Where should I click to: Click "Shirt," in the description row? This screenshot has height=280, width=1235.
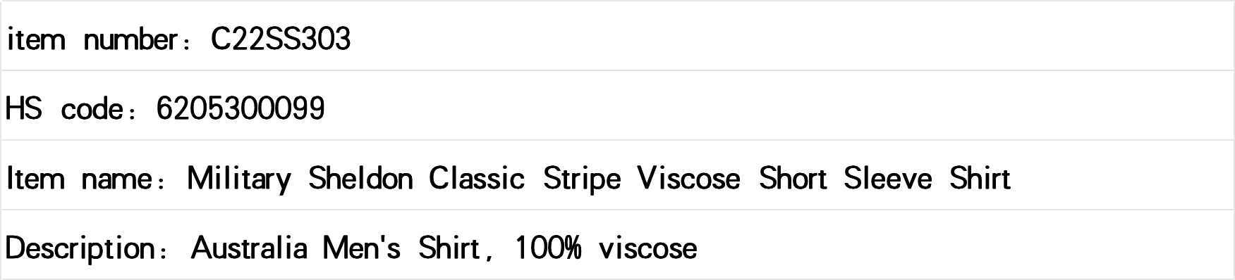(454, 248)
